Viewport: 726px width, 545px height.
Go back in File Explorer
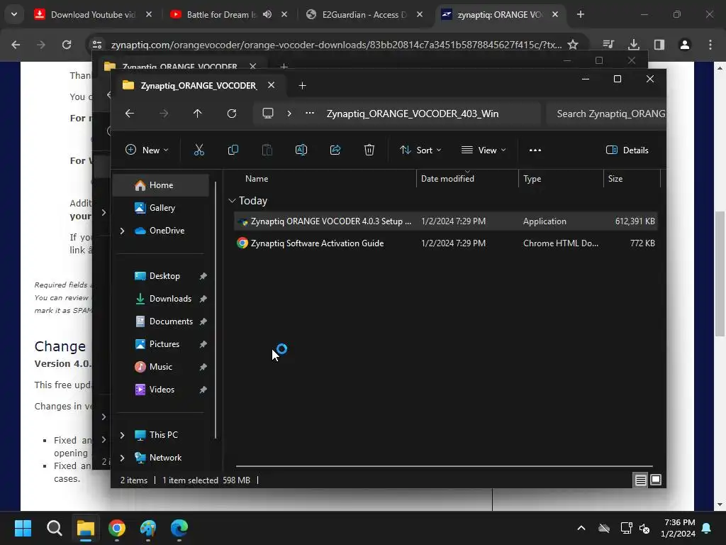pos(130,114)
